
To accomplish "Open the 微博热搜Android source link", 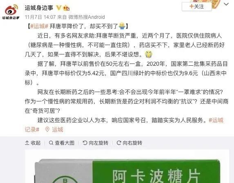I will point(87,17).
